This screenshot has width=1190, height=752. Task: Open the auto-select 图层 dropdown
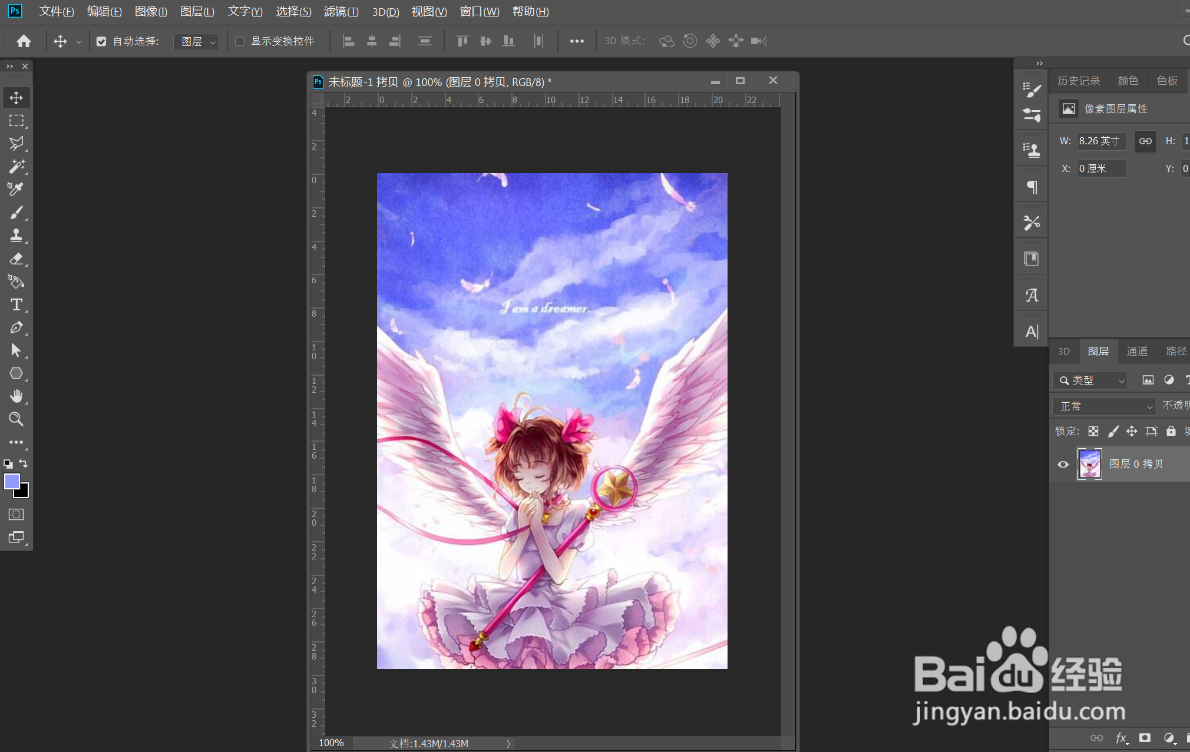(196, 41)
